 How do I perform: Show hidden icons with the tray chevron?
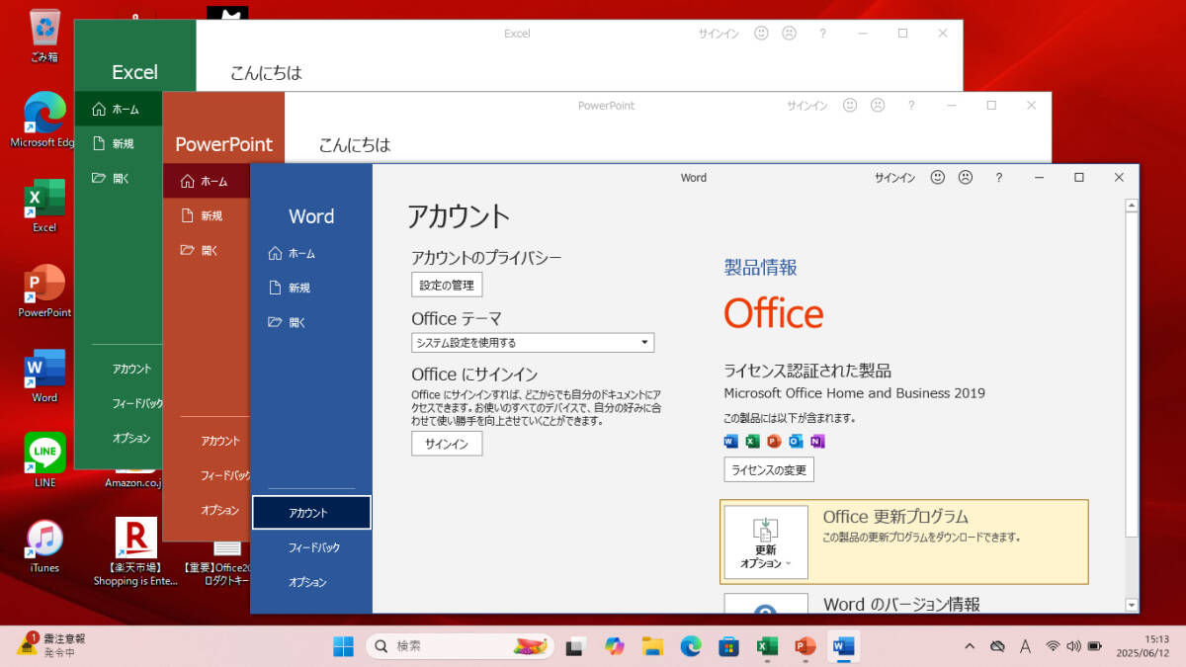pyautogui.click(x=971, y=646)
